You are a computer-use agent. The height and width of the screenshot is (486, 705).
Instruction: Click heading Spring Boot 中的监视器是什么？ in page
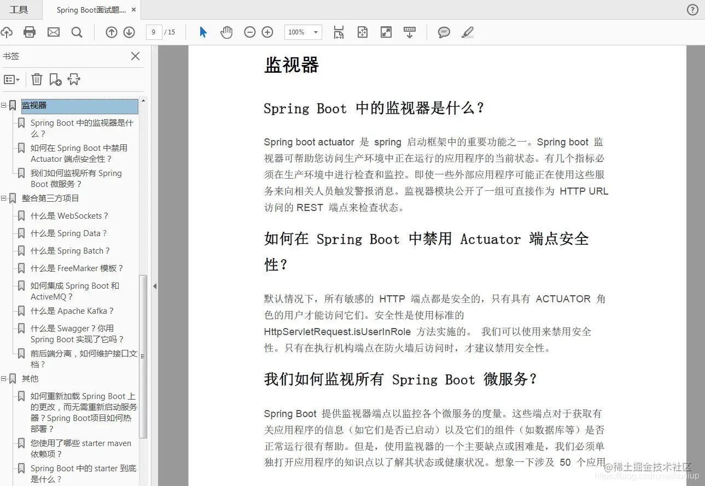coord(374,108)
